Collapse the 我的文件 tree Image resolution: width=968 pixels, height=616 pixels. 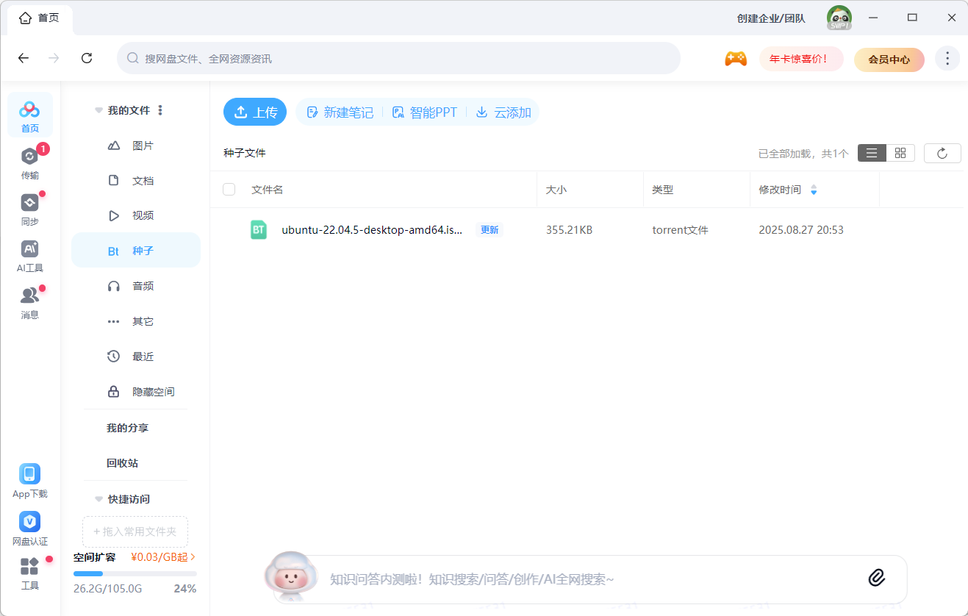click(98, 110)
